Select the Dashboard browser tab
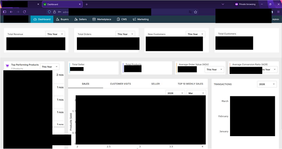This screenshot has height=149, width=282. coord(62,4)
